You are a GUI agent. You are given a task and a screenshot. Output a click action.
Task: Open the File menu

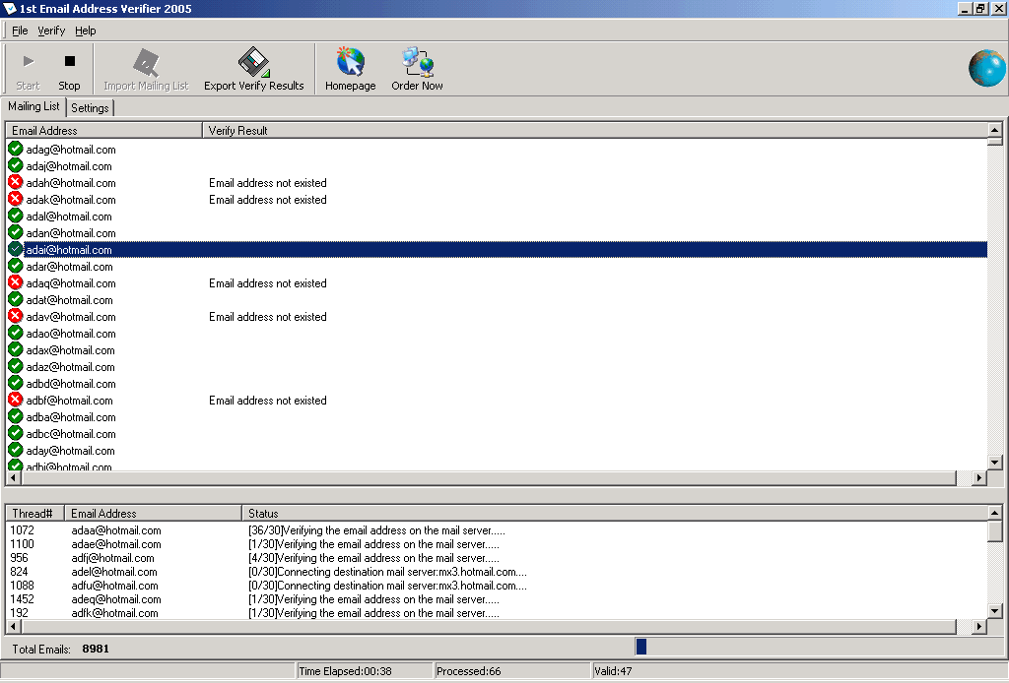point(20,31)
